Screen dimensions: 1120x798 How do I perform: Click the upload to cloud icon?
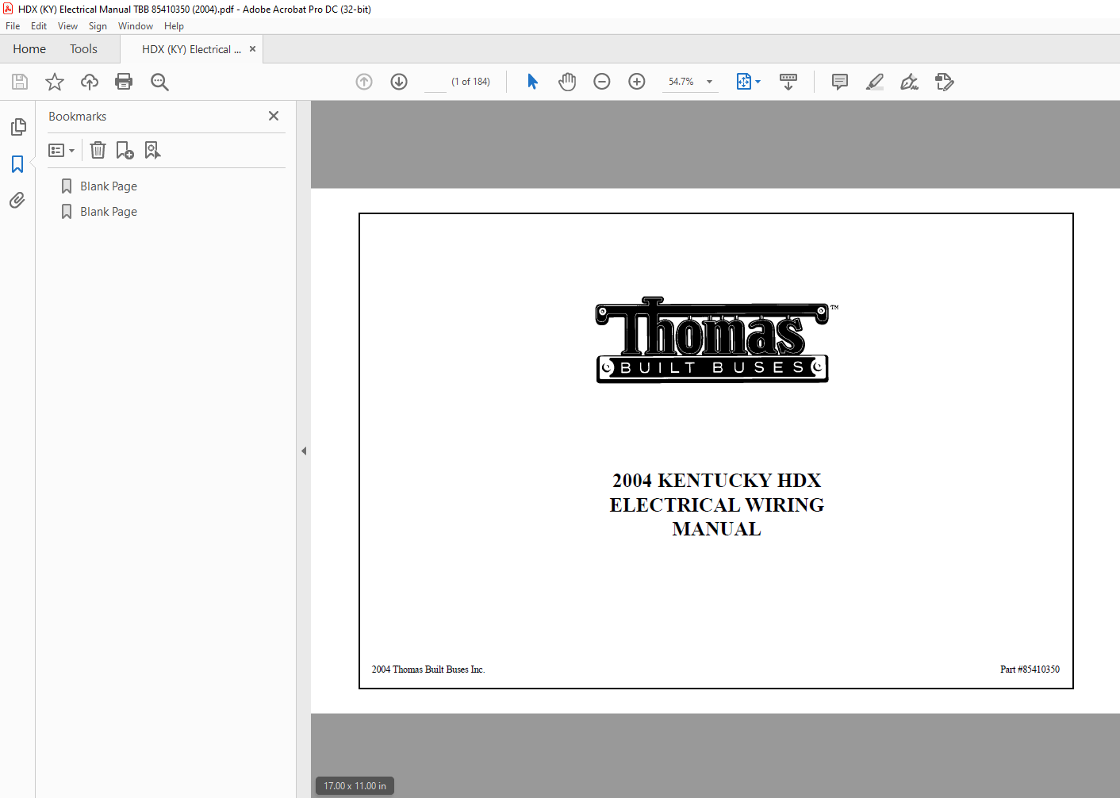[90, 82]
